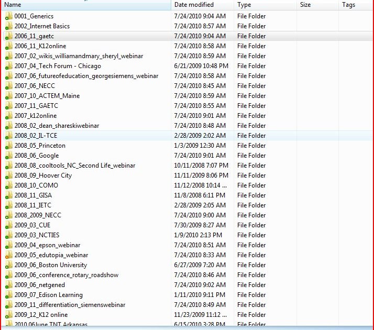
Task: Click the date 2/28/2009 2:05 AM
Action: 200,205
